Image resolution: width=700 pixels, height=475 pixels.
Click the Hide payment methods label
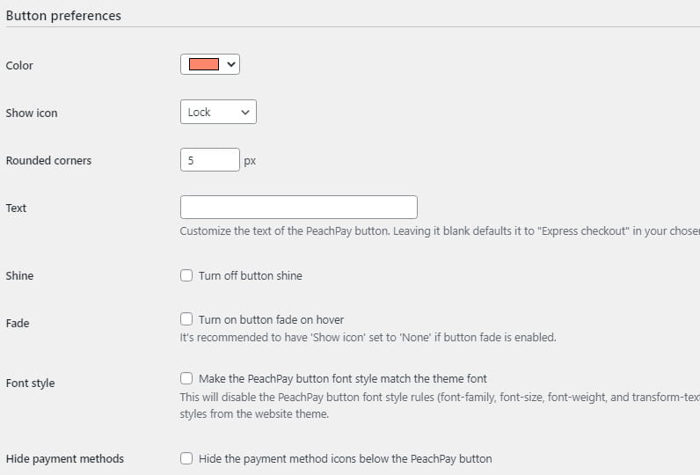(65, 458)
